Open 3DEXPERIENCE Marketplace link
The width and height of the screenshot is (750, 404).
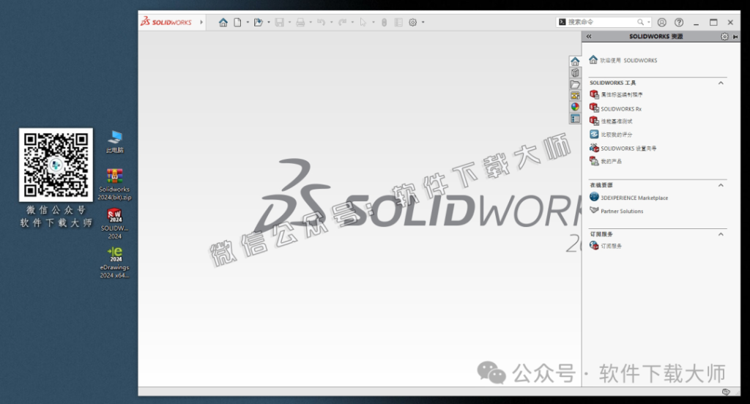pos(629,198)
